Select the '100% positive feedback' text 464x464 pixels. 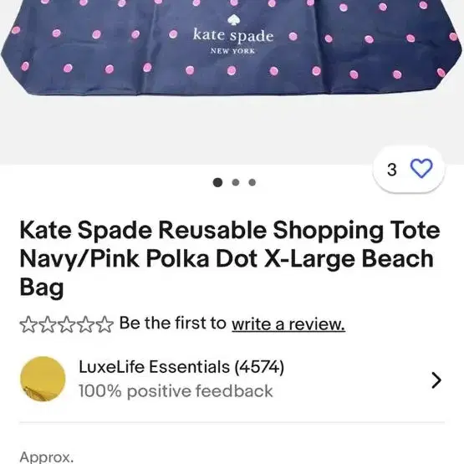[x=176, y=391]
